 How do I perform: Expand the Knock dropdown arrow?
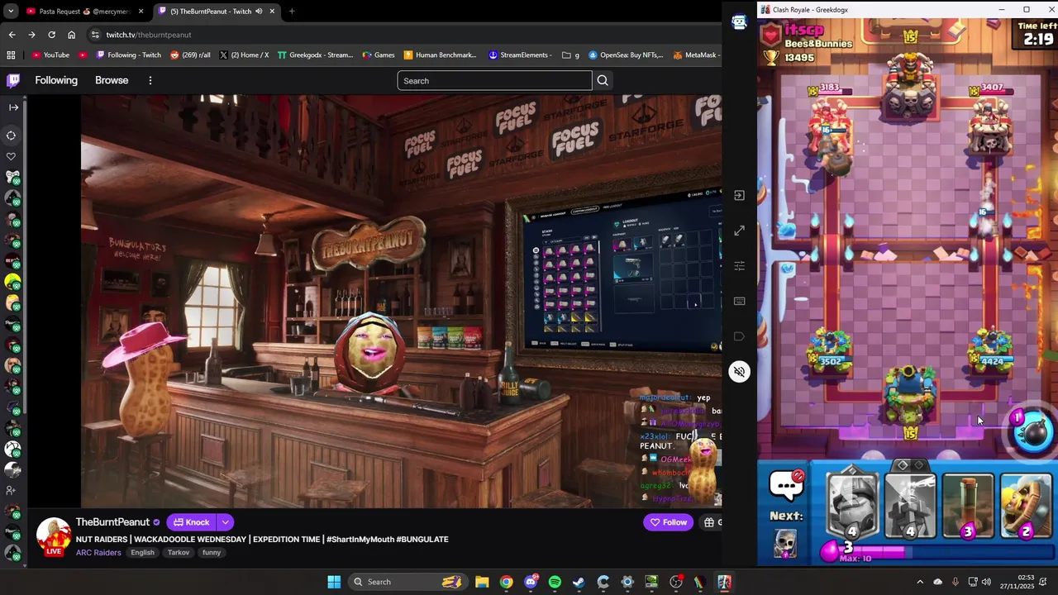click(225, 522)
